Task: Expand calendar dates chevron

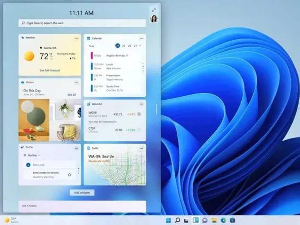Action: coord(140,45)
